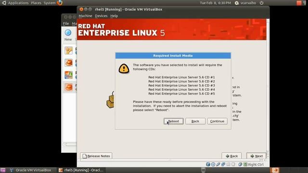
Task: Click the Reboot button in the dialog
Action: point(173,121)
